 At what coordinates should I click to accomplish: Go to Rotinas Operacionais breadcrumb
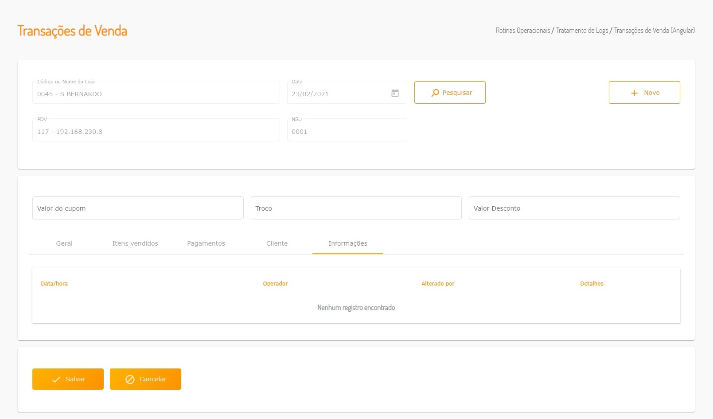pos(523,31)
